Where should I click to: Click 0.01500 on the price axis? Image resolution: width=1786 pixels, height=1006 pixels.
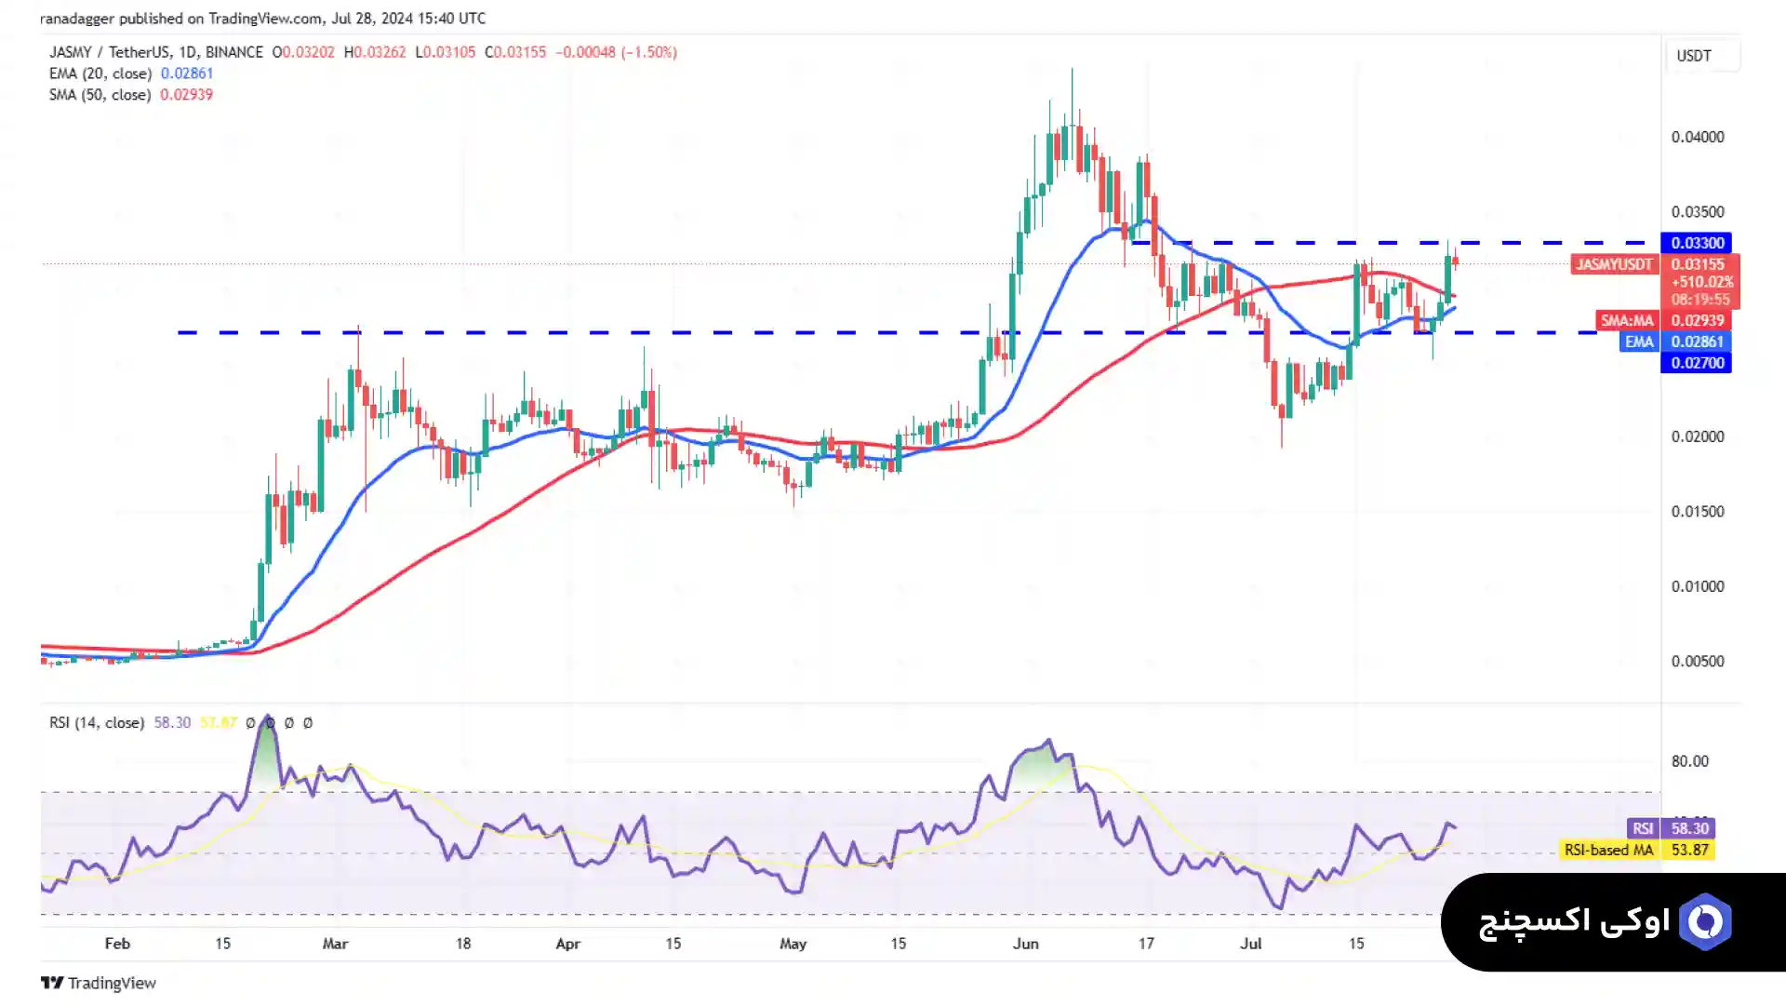1698,512
